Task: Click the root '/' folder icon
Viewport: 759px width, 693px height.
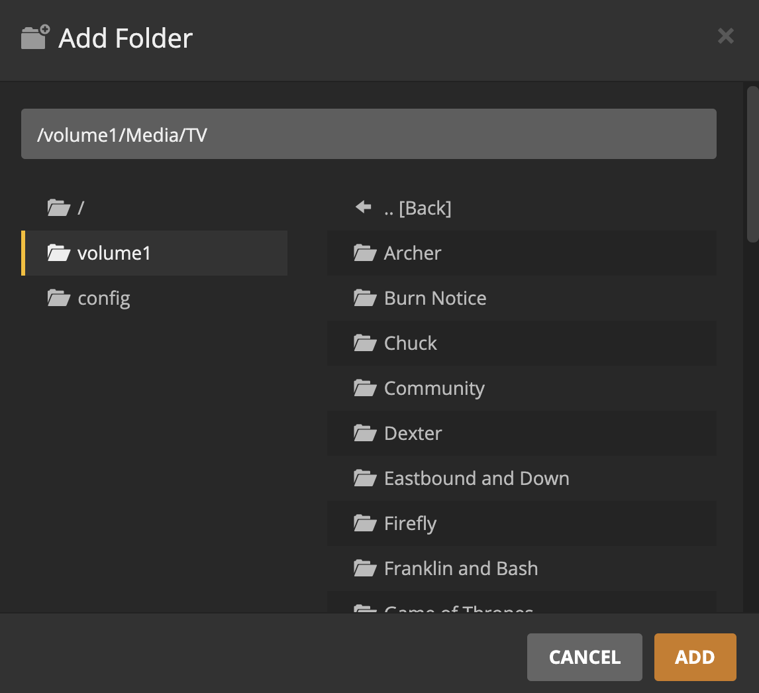Action: (x=58, y=208)
